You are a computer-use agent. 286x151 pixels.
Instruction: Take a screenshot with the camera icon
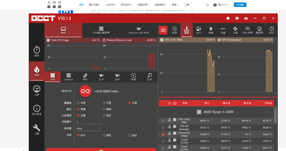(237, 18)
